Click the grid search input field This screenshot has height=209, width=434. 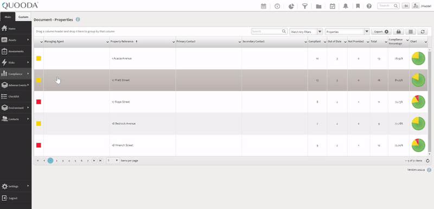266,31
